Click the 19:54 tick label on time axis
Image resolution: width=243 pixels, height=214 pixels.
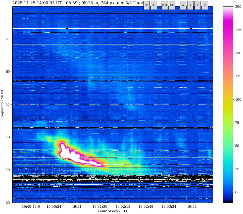click(192, 207)
